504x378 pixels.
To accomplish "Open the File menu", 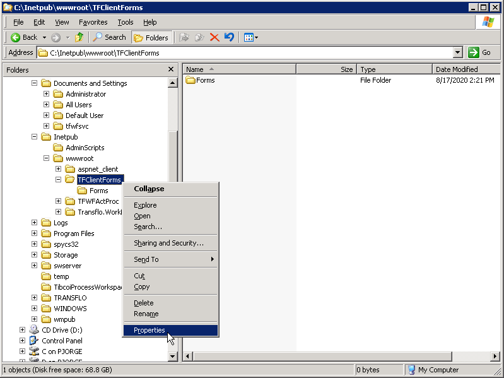I will pos(18,22).
